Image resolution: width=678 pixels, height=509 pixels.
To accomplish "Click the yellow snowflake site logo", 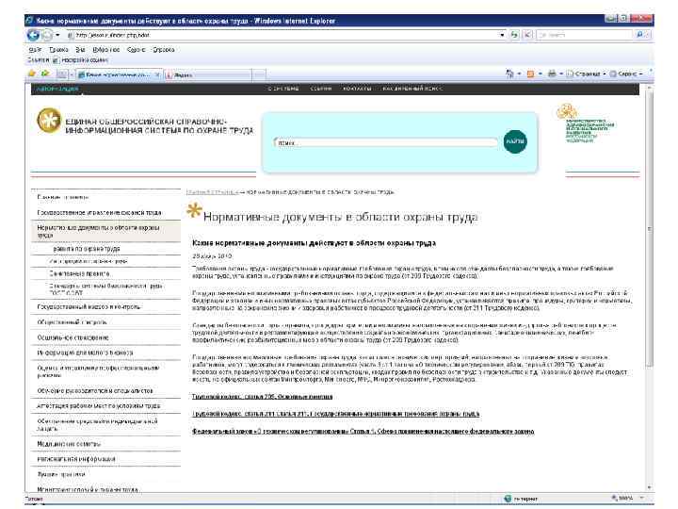I will click(49, 120).
